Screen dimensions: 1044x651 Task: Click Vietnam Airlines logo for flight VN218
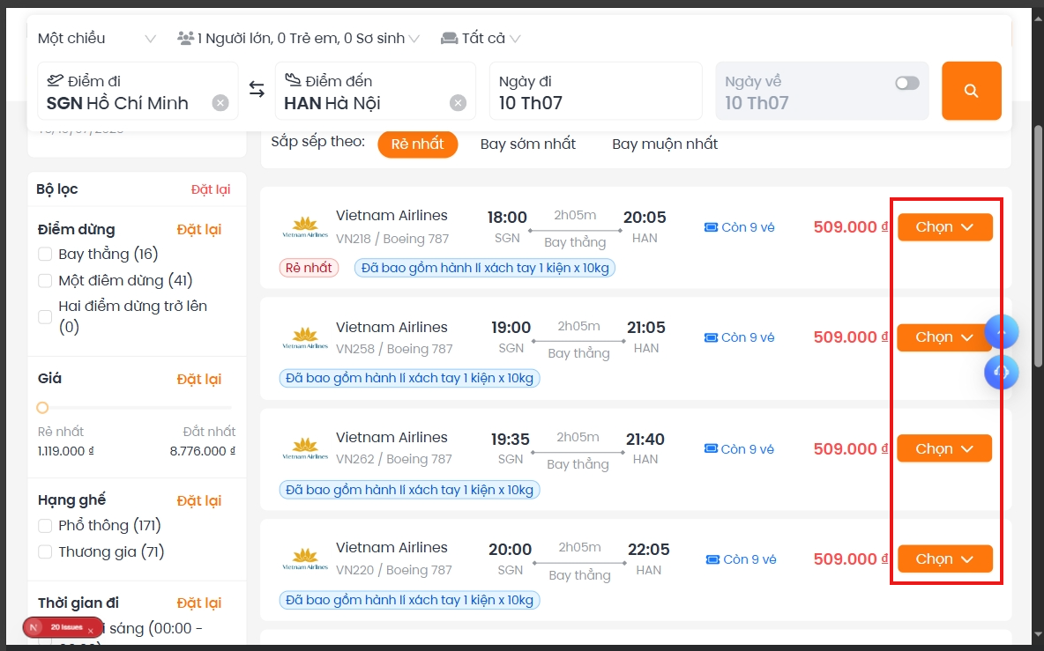coord(305,226)
